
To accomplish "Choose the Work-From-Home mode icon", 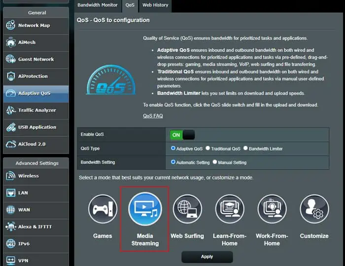I will click(272, 209).
